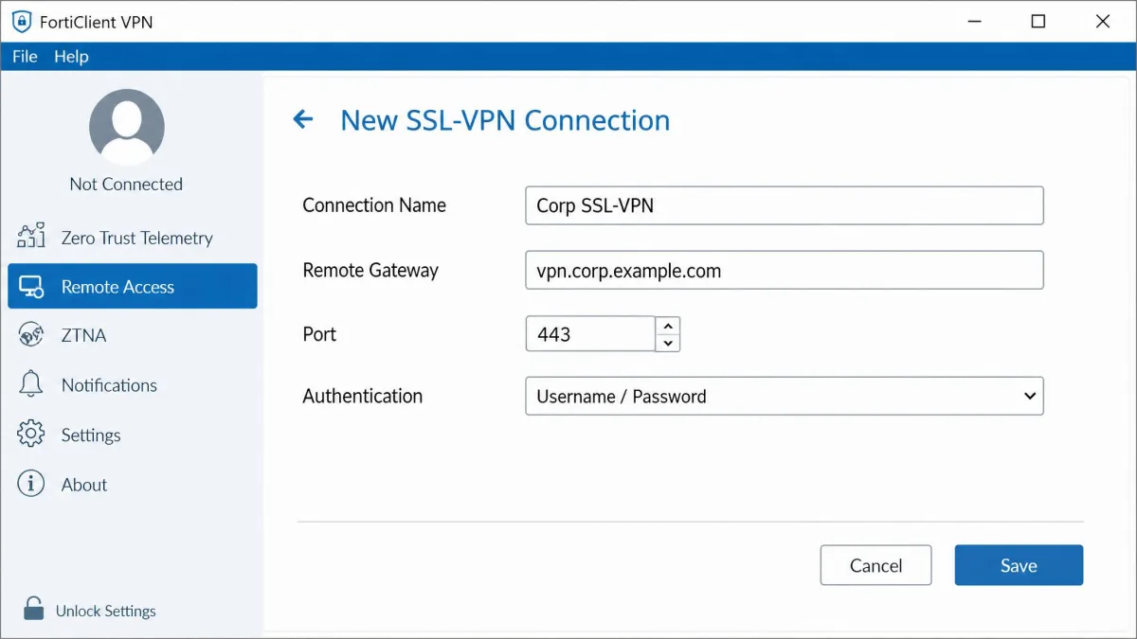Open the Settings page label
Viewport: 1137px width, 639px height.
(91, 435)
